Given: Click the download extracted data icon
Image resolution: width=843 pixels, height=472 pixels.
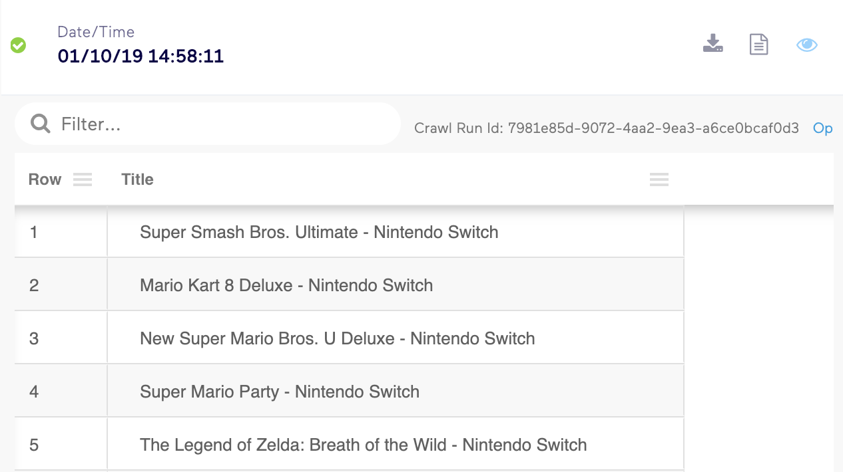Looking at the screenshot, I should 712,44.
